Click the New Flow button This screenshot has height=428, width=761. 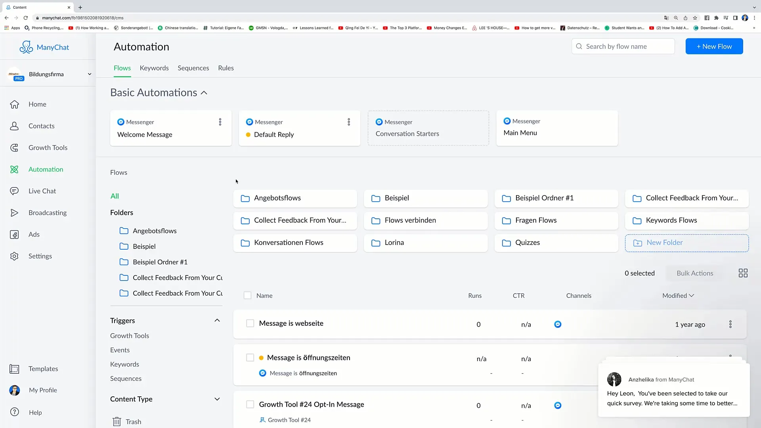715,46
